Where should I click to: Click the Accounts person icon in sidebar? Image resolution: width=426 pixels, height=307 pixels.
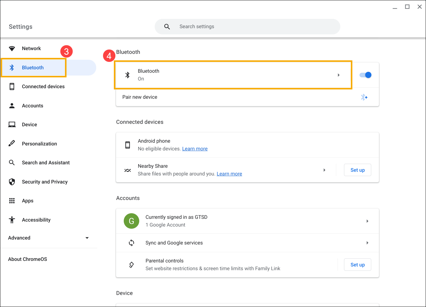(12, 106)
